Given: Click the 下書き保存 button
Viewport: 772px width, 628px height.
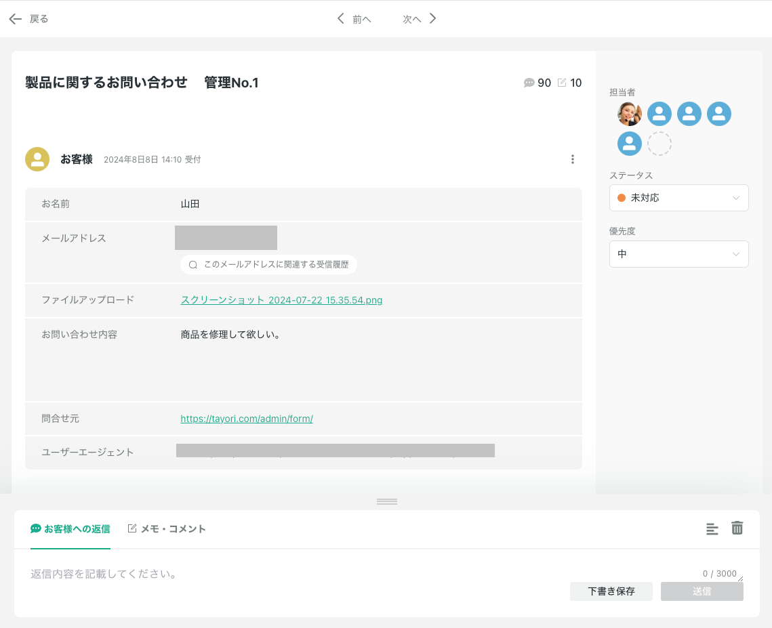Looking at the screenshot, I should tap(611, 591).
